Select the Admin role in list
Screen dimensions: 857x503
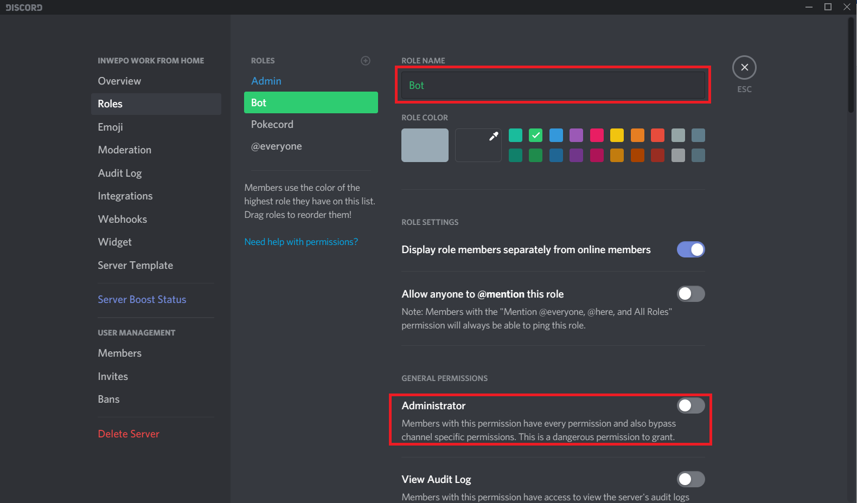coord(266,81)
